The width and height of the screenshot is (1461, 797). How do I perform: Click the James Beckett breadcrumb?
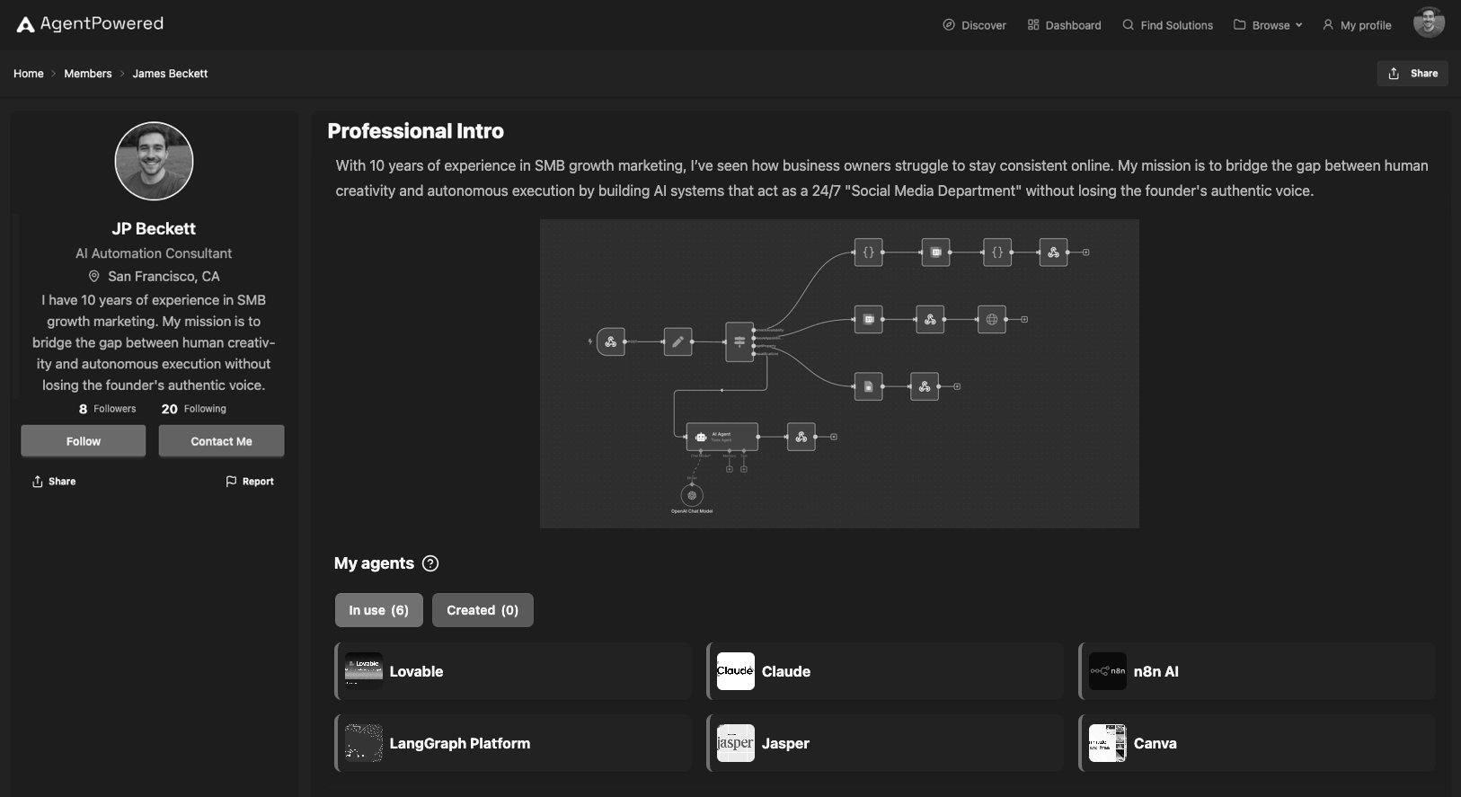tap(170, 74)
